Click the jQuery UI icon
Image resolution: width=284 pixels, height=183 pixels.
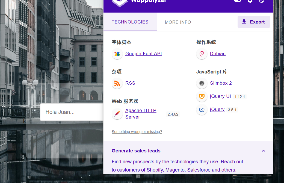click(202, 96)
